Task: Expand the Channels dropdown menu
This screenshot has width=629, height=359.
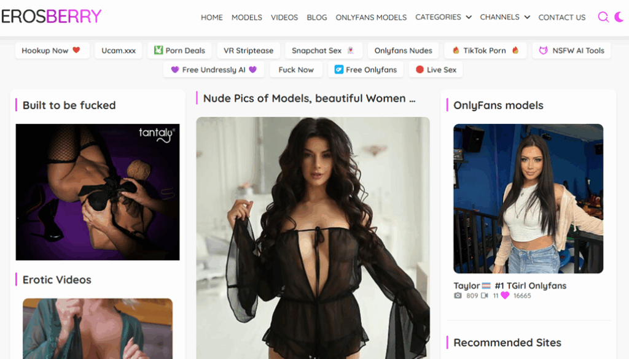Action: point(504,17)
